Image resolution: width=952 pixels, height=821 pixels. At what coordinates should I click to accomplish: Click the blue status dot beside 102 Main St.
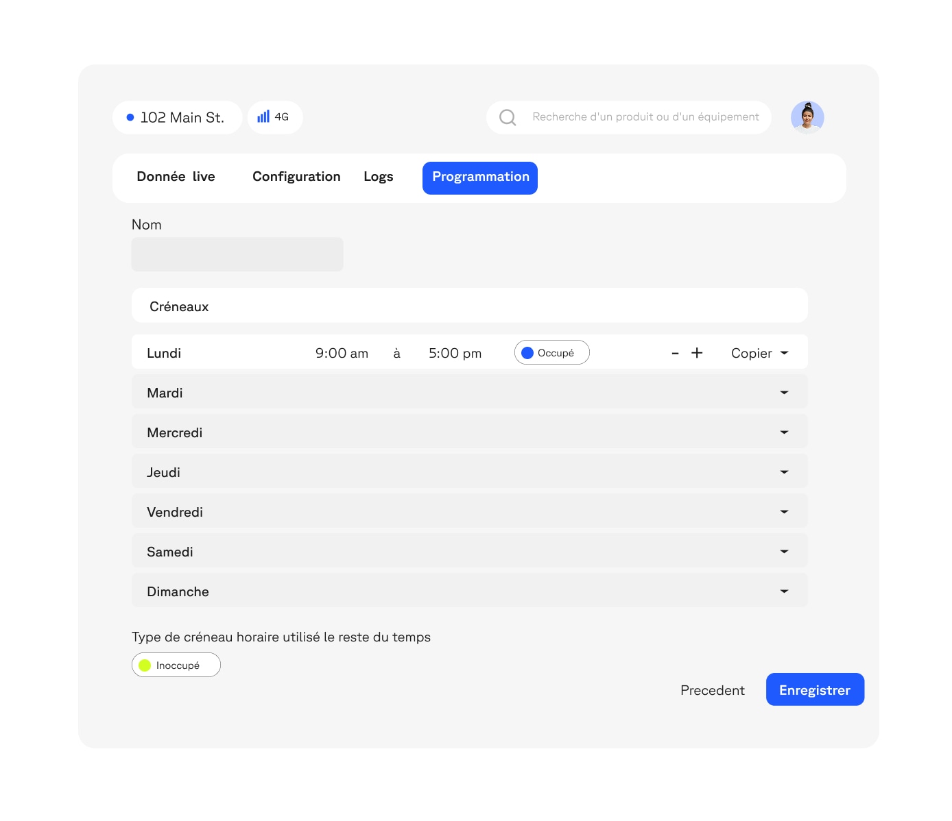(x=130, y=117)
